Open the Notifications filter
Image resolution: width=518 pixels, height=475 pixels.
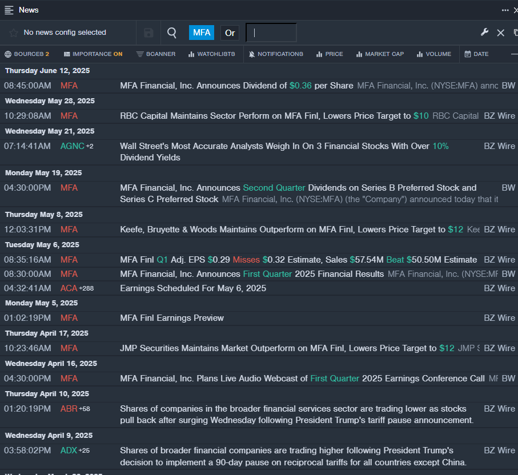pos(276,54)
